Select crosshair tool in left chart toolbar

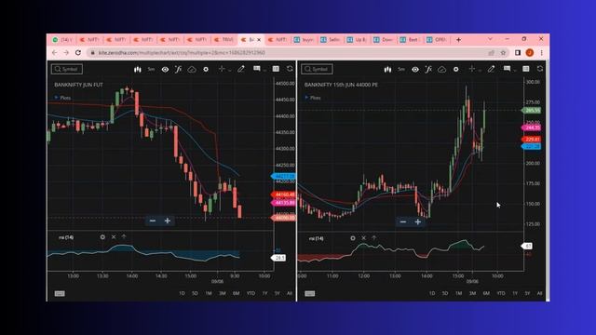click(x=222, y=69)
